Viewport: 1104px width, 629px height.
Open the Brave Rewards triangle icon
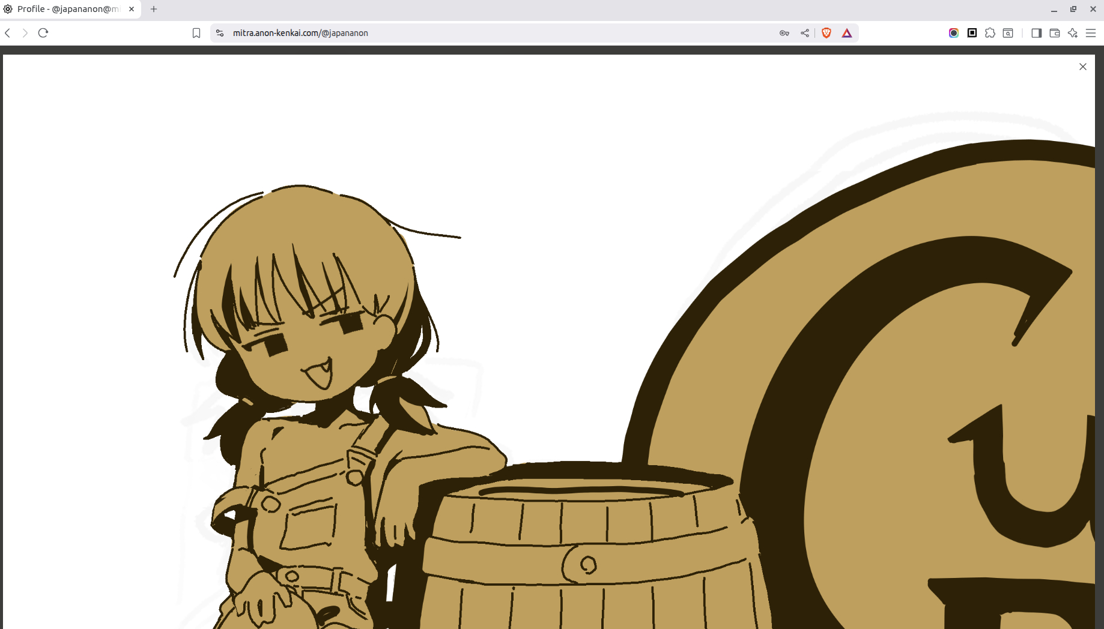(x=847, y=33)
